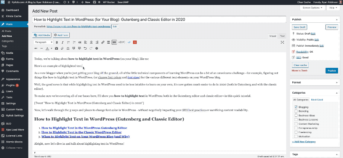Screen dimensions: 343x158
Task: Insert or edit a link
Action: pyautogui.click(x=103, y=42)
